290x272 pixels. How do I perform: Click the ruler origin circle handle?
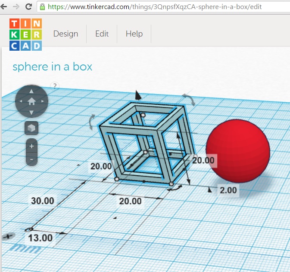tap(29, 229)
